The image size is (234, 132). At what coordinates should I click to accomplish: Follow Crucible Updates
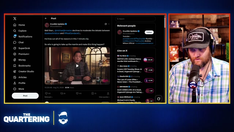149,32
